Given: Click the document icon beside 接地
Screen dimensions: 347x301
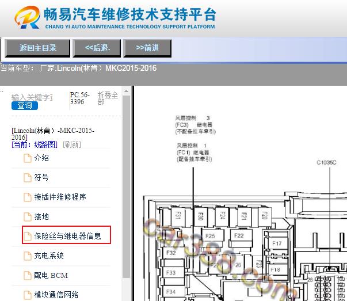Looking at the screenshot, I should (x=28, y=216).
